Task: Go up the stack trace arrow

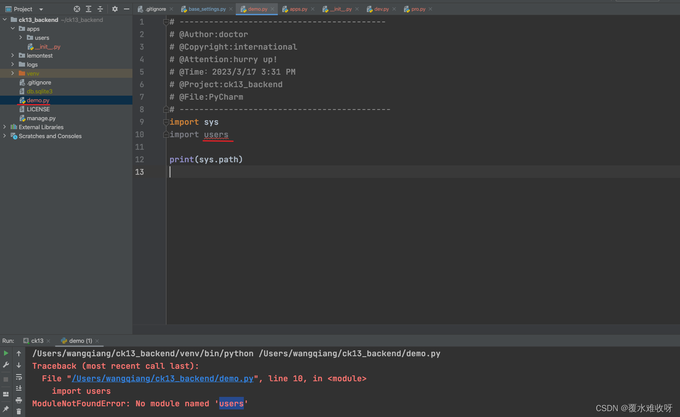Action: pos(19,354)
